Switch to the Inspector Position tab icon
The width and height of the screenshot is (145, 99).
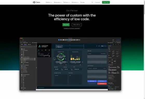(x=111, y=44)
